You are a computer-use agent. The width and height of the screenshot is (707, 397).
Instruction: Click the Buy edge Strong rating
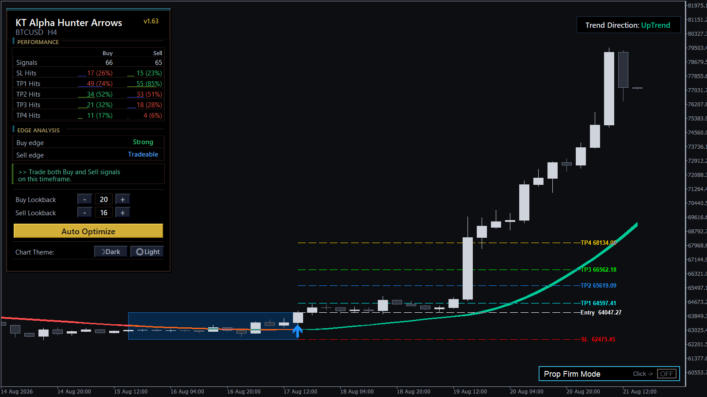[x=143, y=142]
